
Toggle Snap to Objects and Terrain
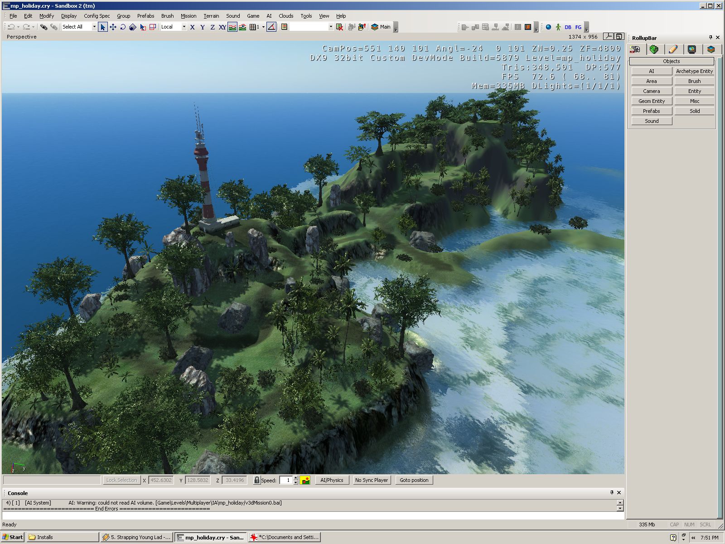pyautogui.click(x=242, y=27)
